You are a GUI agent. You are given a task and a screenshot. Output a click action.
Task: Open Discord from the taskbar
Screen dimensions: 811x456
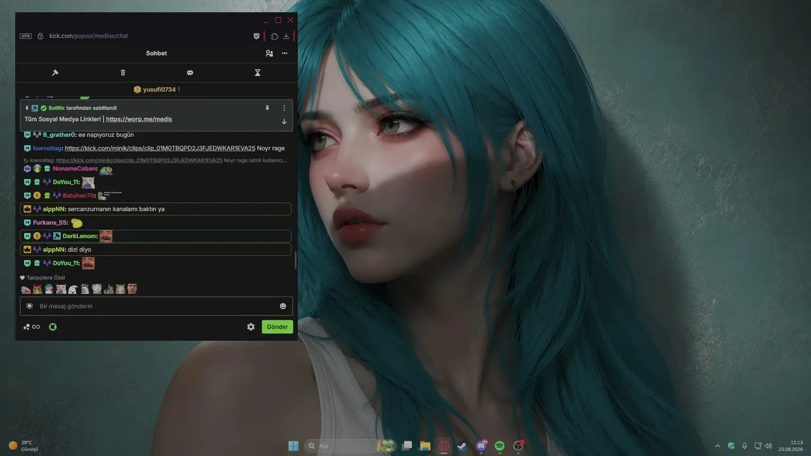pyautogui.click(x=481, y=446)
